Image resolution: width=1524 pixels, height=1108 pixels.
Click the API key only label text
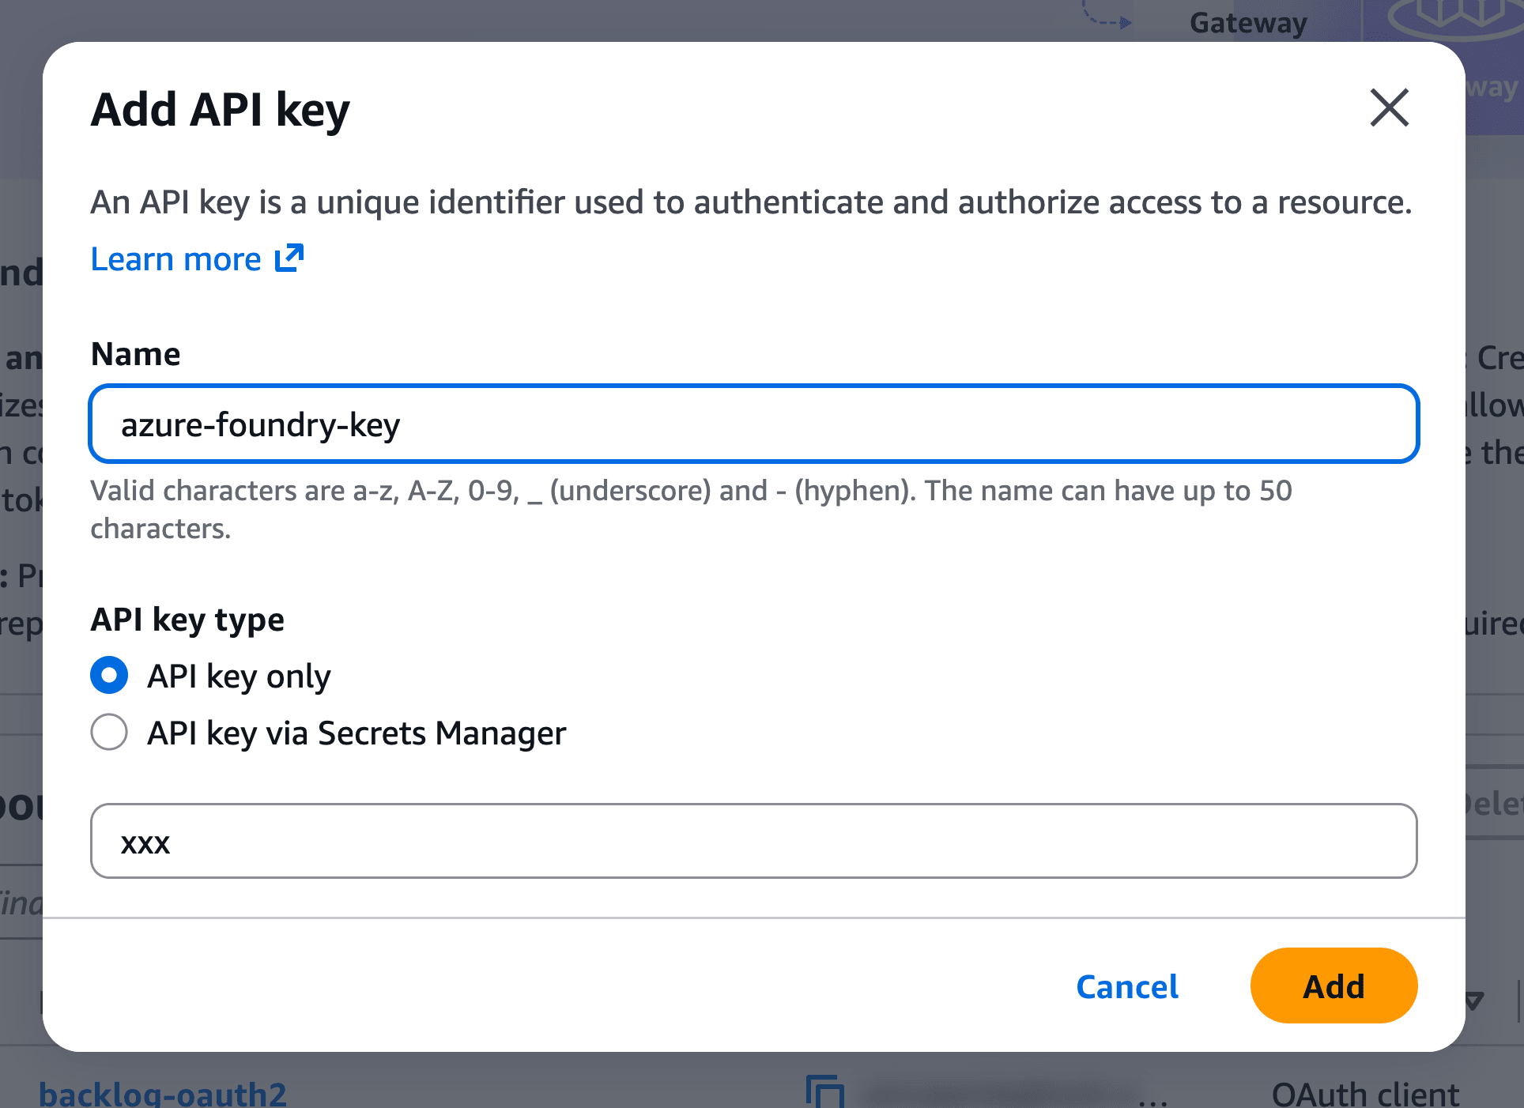(239, 676)
